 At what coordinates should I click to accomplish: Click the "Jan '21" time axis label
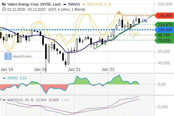[74, 70]
